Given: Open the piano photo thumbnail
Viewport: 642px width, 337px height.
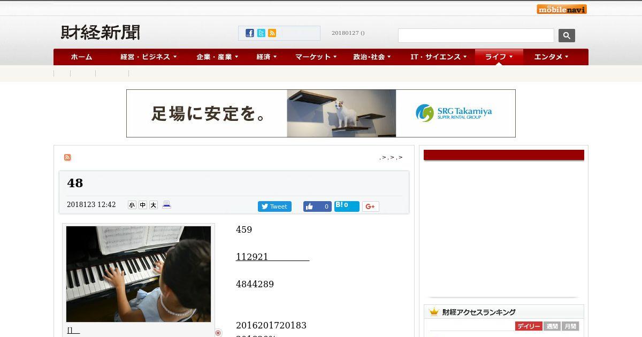Looking at the screenshot, I should pos(139,274).
